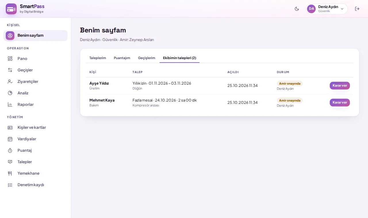
Task: Click the logout arrow icon
Action: pos(357,9)
